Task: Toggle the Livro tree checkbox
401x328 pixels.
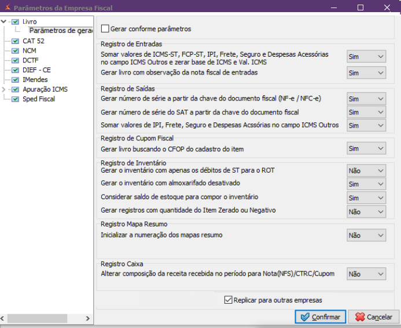Action: point(16,22)
